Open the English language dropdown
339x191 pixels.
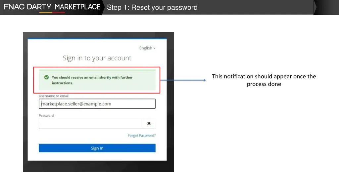click(147, 48)
